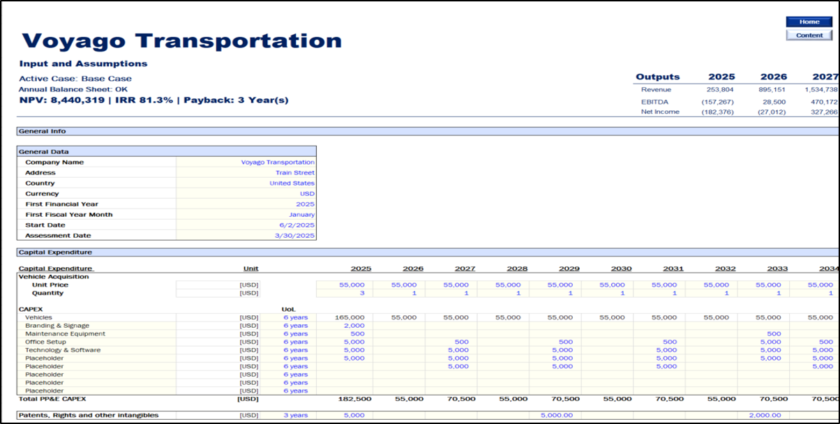The image size is (840, 424).
Task: Select the Company Name value cell
Action: click(x=246, y=162)
